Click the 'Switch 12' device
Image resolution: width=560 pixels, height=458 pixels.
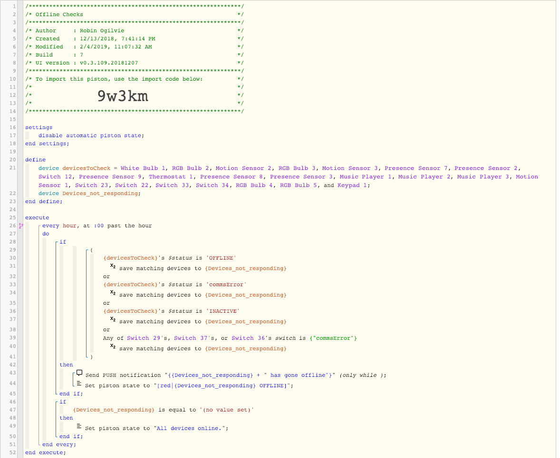coord(55,177)
